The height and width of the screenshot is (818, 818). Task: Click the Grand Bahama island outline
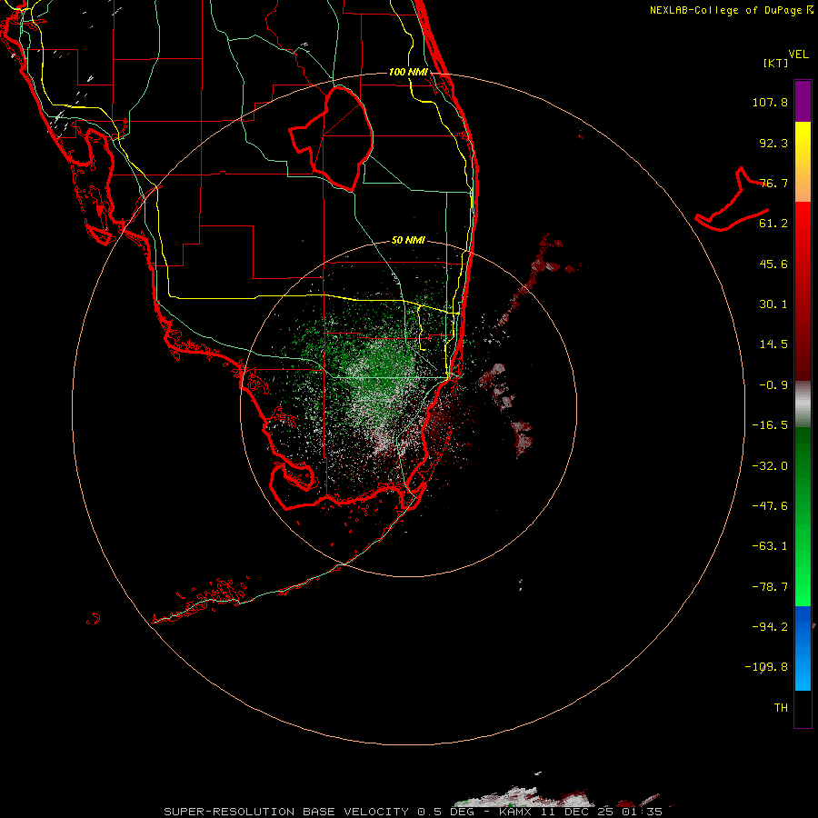733,200
